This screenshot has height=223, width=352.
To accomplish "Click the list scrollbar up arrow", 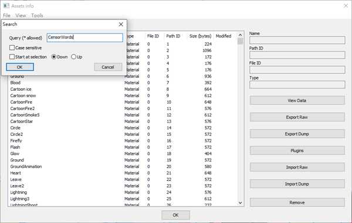I will (240, 35).
